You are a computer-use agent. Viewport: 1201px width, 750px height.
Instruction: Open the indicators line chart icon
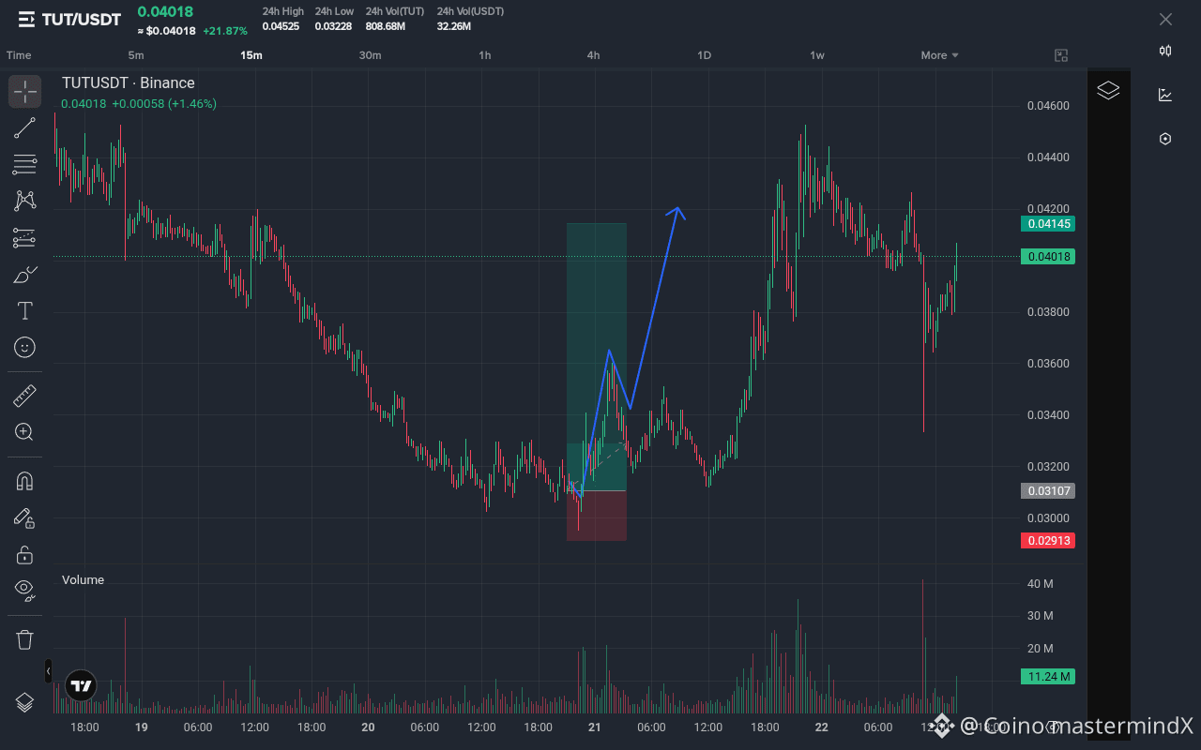point(1165,95)
